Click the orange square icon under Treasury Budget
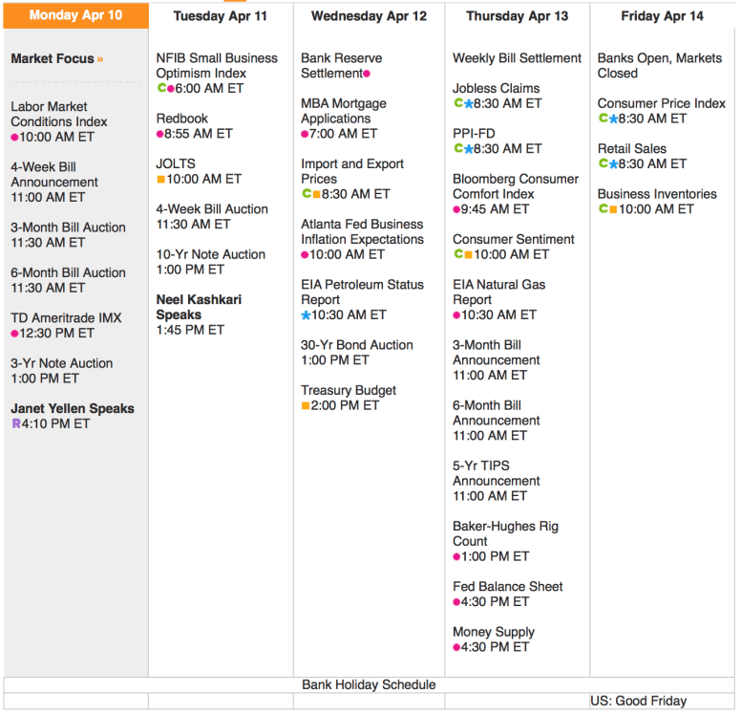This screenshot has width=741, height=715. pos(306,405)
